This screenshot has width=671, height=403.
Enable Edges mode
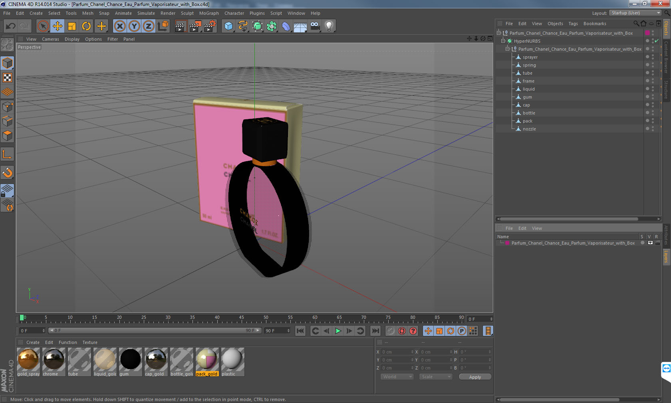[x=7, y=121]
